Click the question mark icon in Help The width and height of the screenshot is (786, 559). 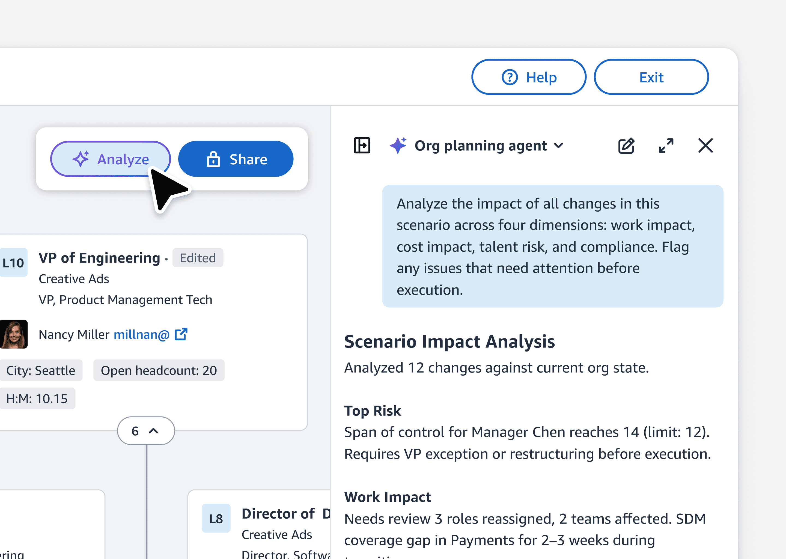(x=509, y=77)
